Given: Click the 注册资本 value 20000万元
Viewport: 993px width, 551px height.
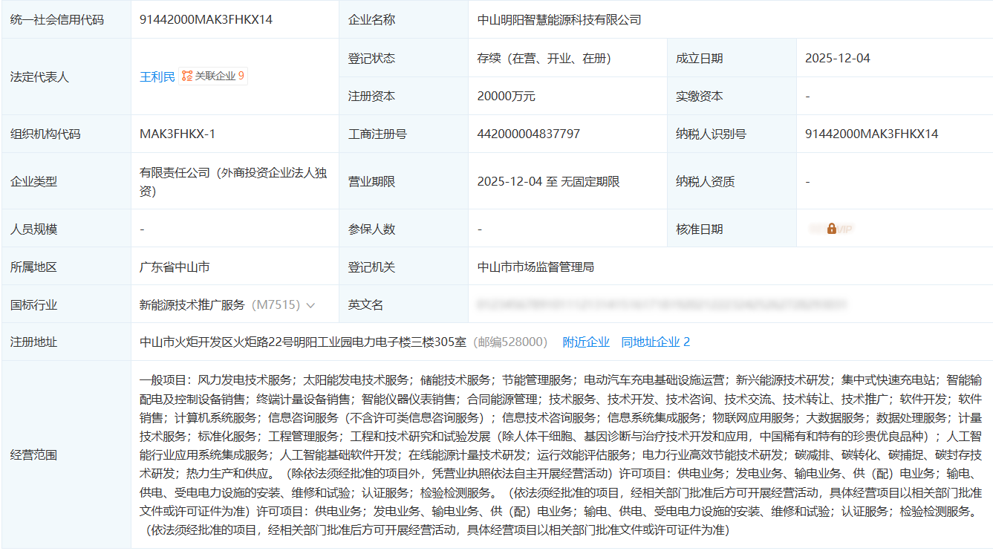Looking at the screenshot, I should (506, 97).
